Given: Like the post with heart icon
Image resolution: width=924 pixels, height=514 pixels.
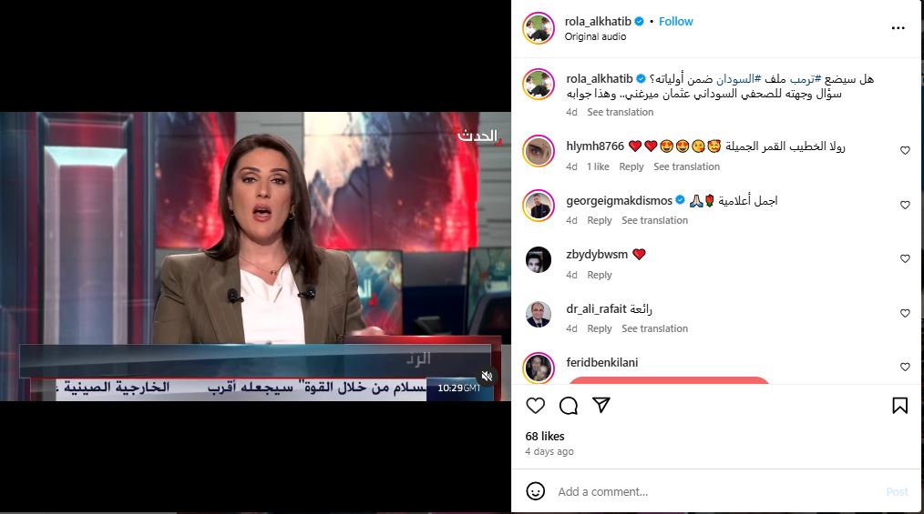Looking at the screenshot, I should click(535, 406).
